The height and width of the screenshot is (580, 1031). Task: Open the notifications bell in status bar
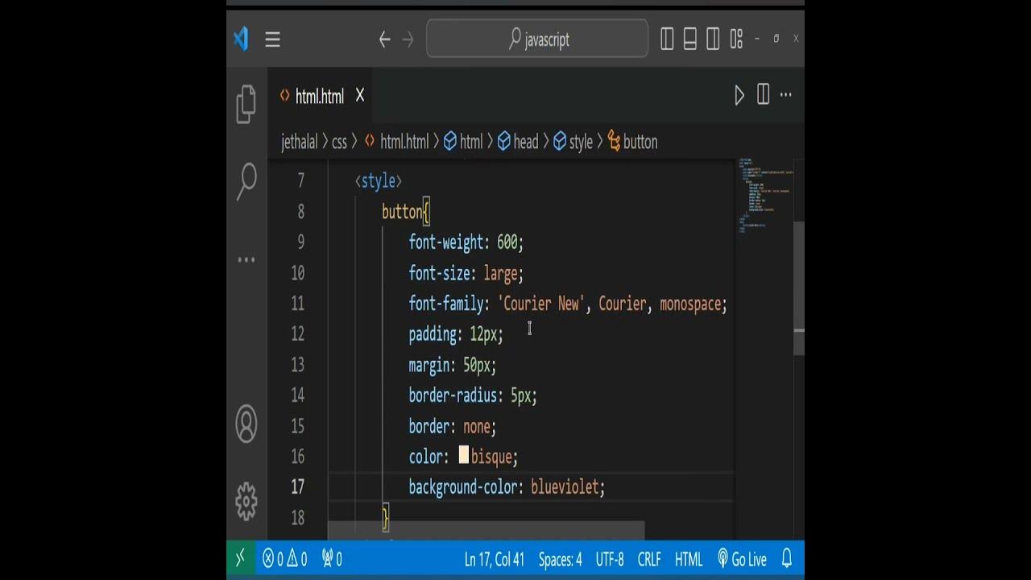coord(787,559)
